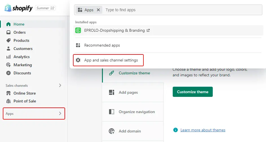
Task: Click the Organize navigation icon
Action: [112, 112]
